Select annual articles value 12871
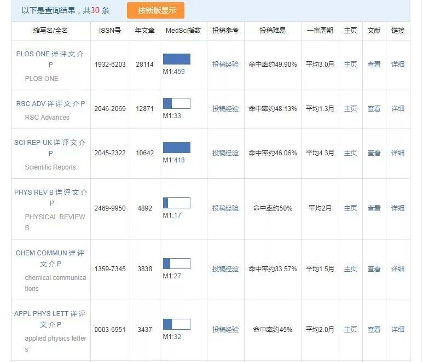 click(145, 109)
